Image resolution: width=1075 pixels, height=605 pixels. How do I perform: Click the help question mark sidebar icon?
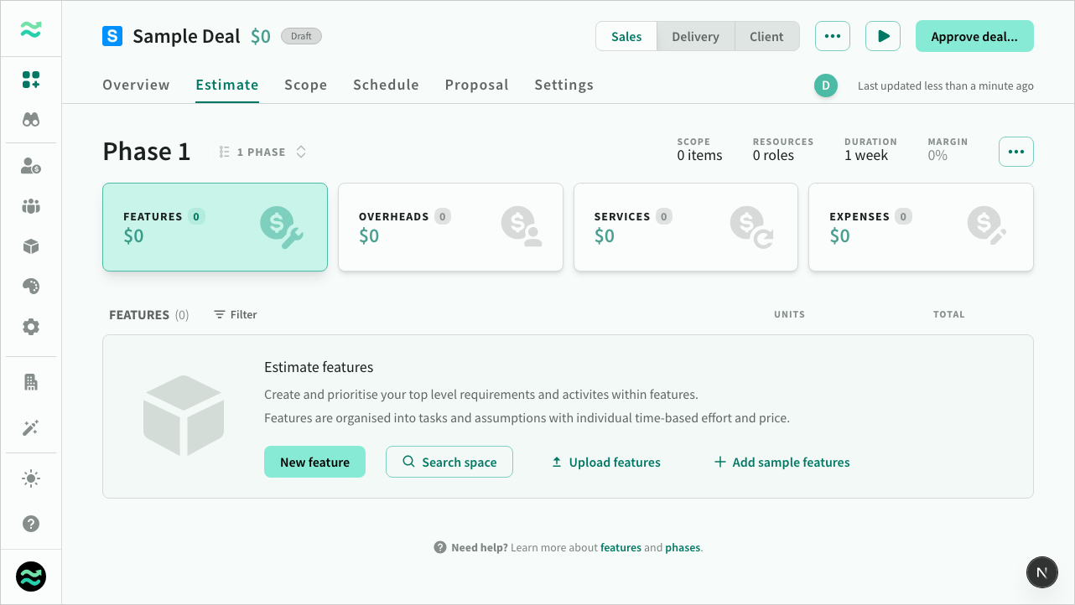pos(31,524)
